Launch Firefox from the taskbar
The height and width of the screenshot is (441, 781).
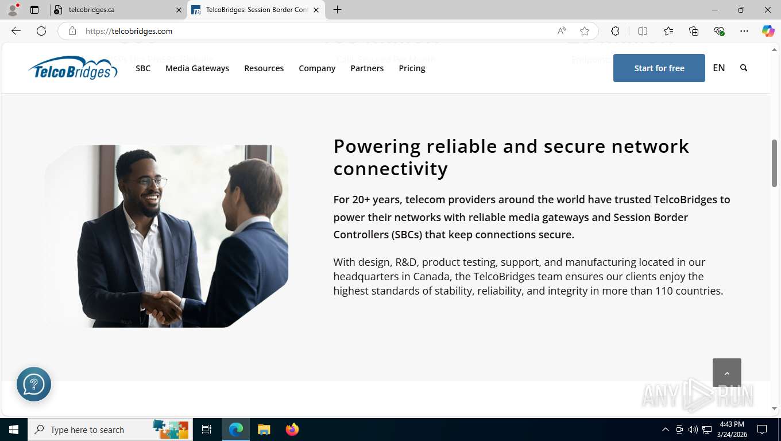(292, 430)
